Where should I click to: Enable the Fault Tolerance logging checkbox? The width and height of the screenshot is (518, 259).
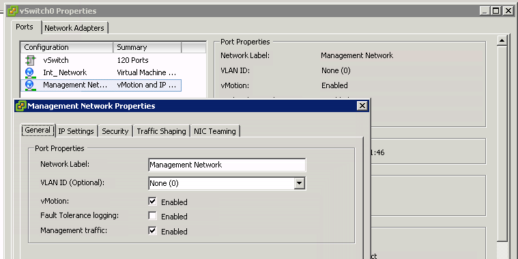tap(152, 216)
